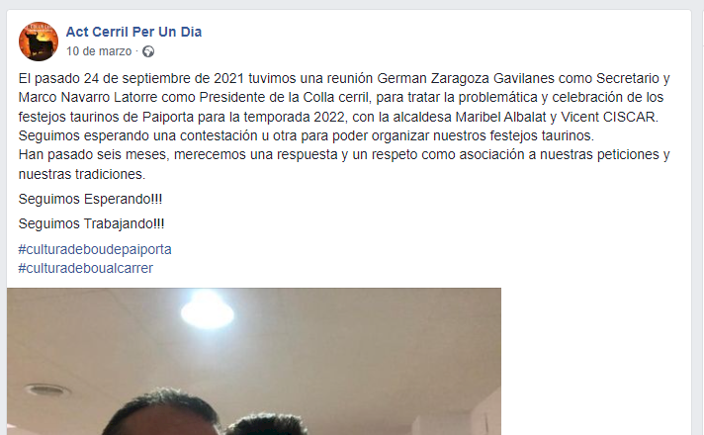Viewport: 704px width, 435px height.
Task: Click the line starting Han pasado seis meses
Action: coord(344,154)
